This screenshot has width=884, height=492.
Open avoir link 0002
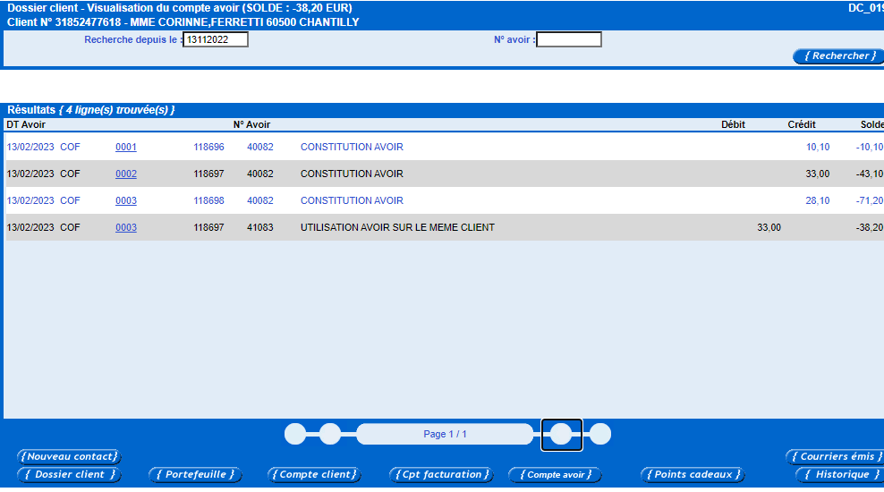coord(126,174)
